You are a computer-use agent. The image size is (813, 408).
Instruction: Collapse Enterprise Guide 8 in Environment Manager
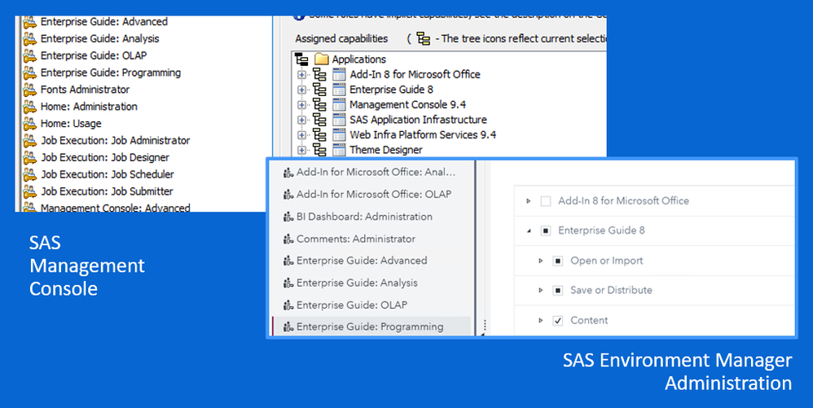click(529, 231)
